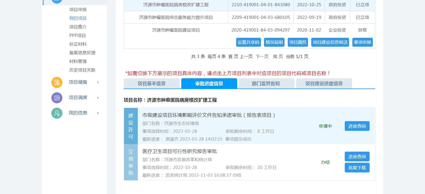Click the green 办结 status text
Image resolution: width=425 pixels, height=194 pixels.
point(325,162)
